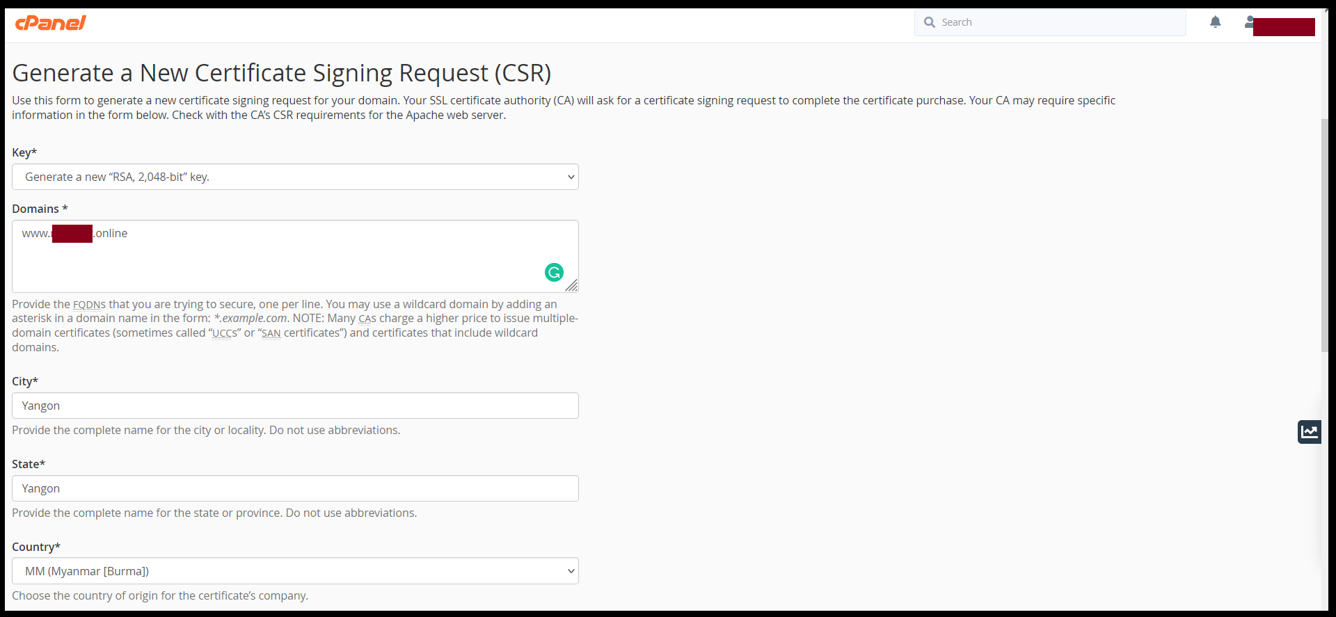Open the Key dropdown
The image size is (1336, 617).
click(295, 177)
